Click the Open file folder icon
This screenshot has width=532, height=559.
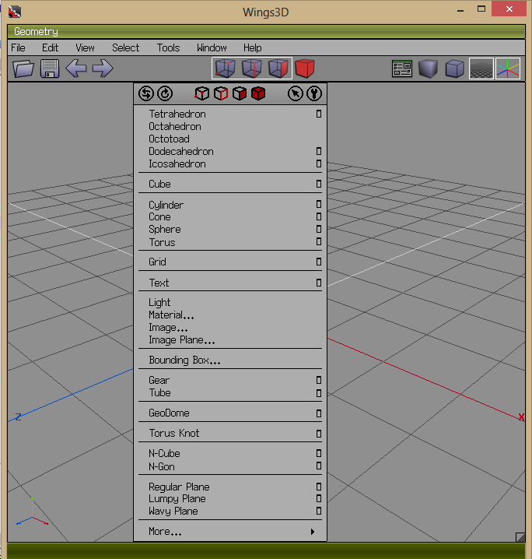tap(23, 68)
